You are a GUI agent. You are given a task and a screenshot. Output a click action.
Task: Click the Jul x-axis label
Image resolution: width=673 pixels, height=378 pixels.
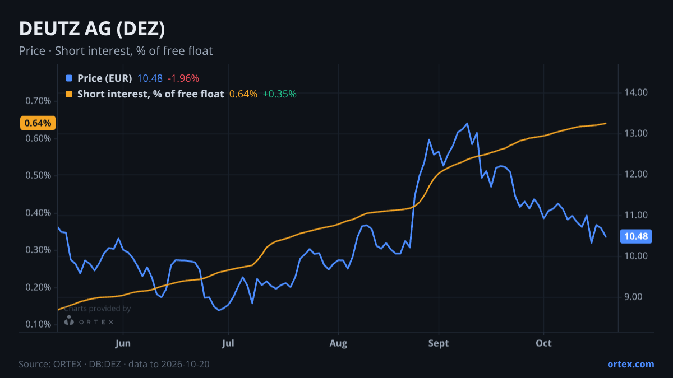(228, 343)
